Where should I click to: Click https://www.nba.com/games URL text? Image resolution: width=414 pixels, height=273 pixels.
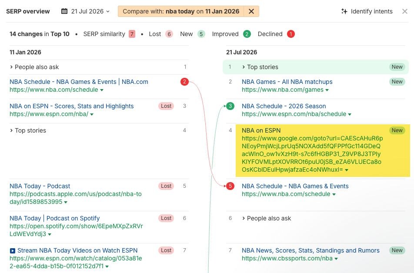click(283, 90)
